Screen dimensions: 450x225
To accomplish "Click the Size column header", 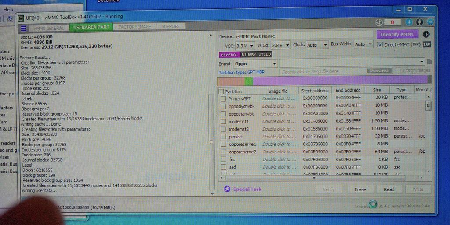I will (377, 90).
